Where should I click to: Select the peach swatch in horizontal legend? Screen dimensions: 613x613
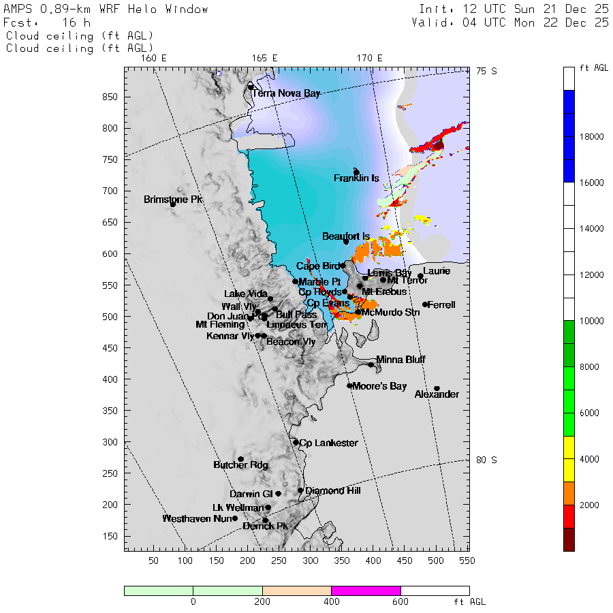coord(296,591)
